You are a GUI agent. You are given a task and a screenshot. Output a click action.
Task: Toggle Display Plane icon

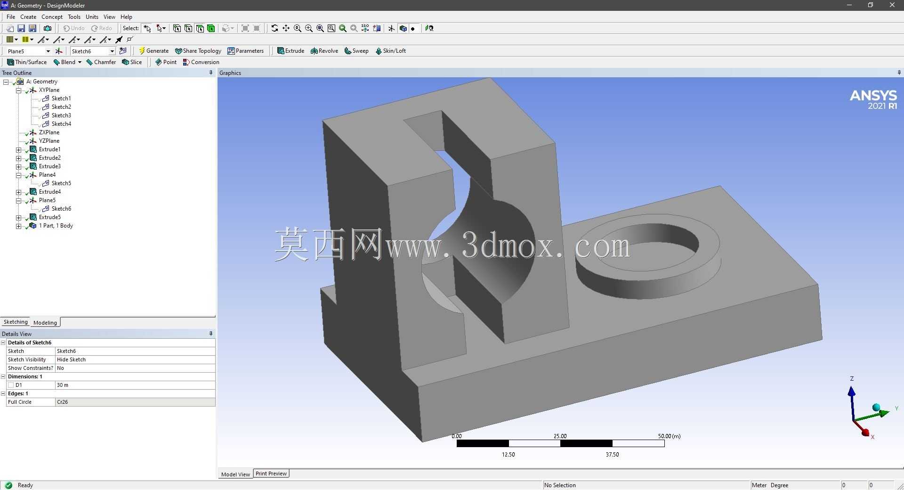(x=391, y=28)
